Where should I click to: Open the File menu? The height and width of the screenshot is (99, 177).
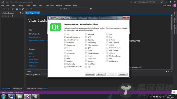(x=3, y=5)
